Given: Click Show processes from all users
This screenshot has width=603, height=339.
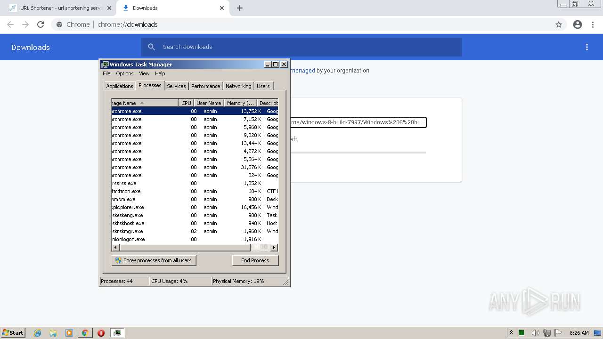Looking at the screenshot, I should coord(154,260).
